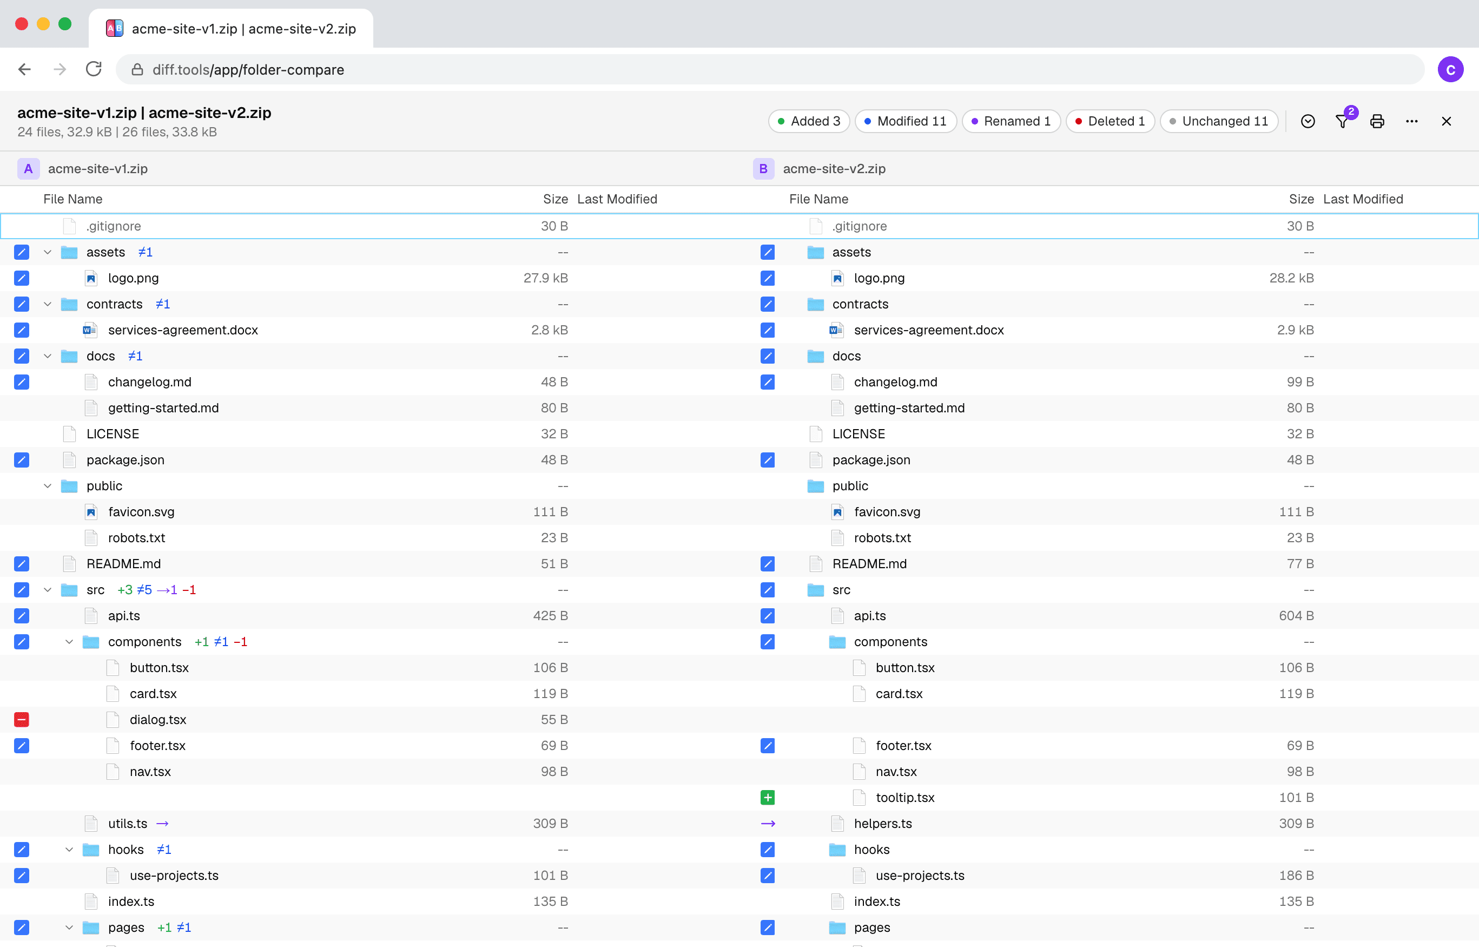The image size is (1479, 947).
Task: Reload the page with the refresh icon
Action: [94, 69]
